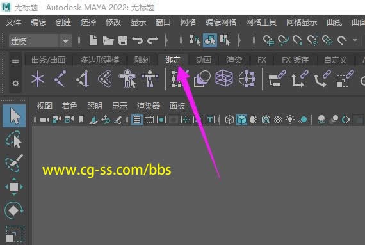Toggle the viewport grid display
This screenshot has width=365, height=245.
[x=137, y=120]
